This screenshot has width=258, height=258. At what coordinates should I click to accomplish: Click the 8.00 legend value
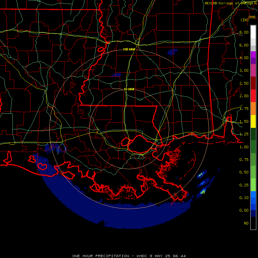click(x=244, y=32)
